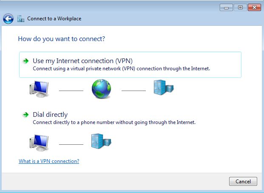This screenshot has height=193, width=264.
Task: Click the heading How do you want to connect?
Action: [62, 39]
